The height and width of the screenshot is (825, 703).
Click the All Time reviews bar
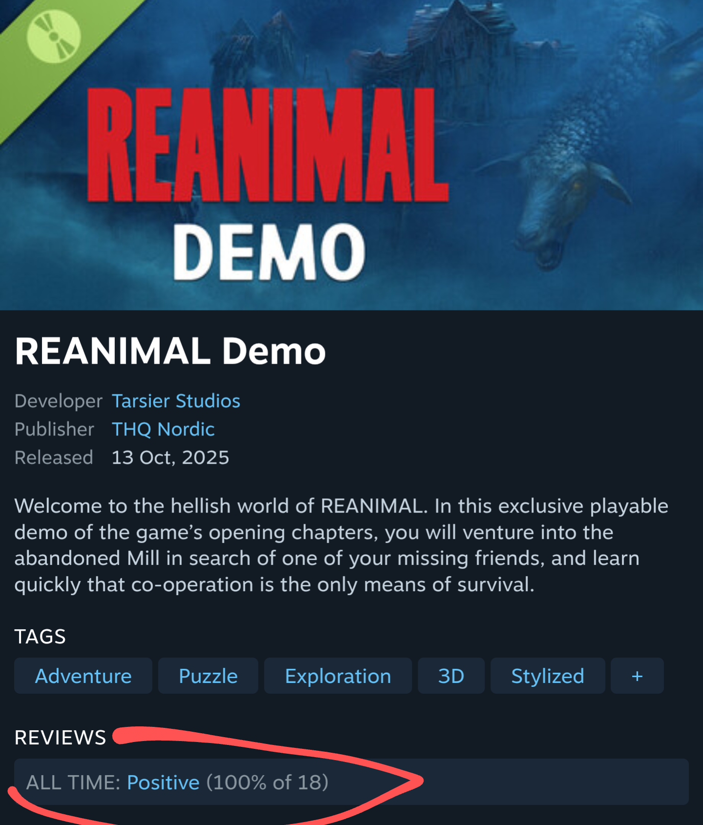tap(351, 782)
